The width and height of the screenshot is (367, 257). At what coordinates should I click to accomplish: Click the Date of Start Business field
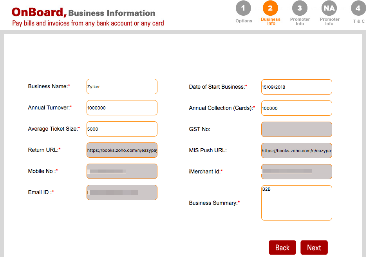click(x=296, y=87)
